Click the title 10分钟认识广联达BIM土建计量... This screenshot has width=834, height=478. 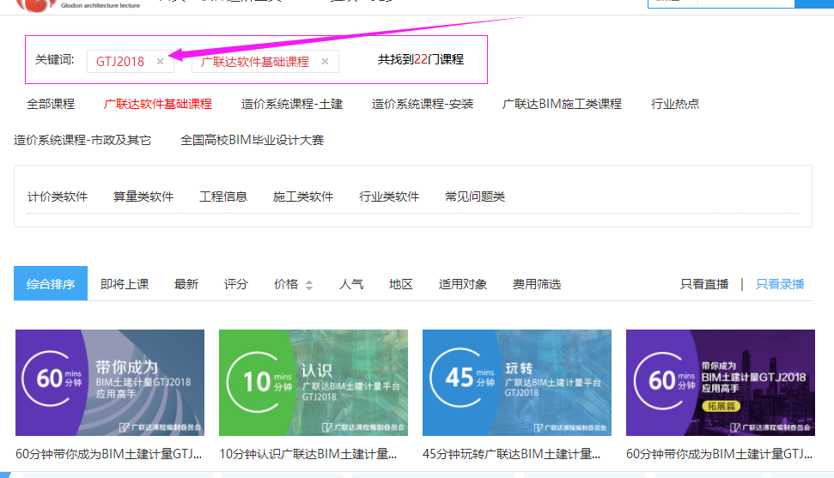pyautogui.click(x=308, y=454)
